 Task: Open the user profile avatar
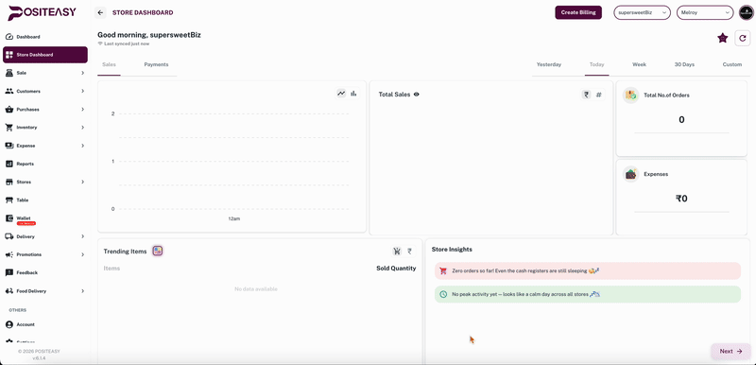tap(746, 12)
